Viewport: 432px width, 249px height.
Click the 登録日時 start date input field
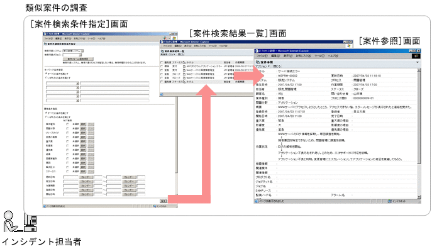[x=71, y=190]
